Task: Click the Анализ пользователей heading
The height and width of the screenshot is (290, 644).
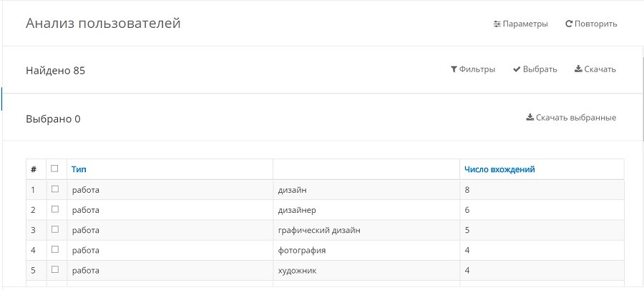Action: [x=103, y=23]
